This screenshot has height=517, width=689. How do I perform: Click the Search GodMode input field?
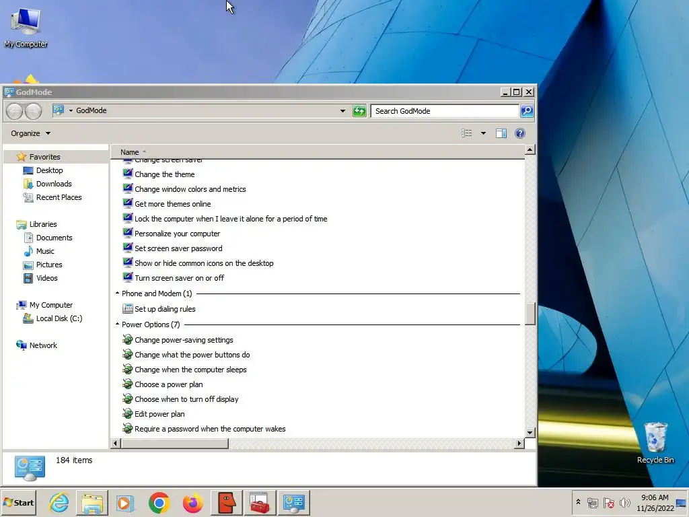pyautogui.click(x=445, y=111)
